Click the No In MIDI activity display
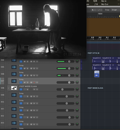The image size is (120, 130). coord(104,1)
